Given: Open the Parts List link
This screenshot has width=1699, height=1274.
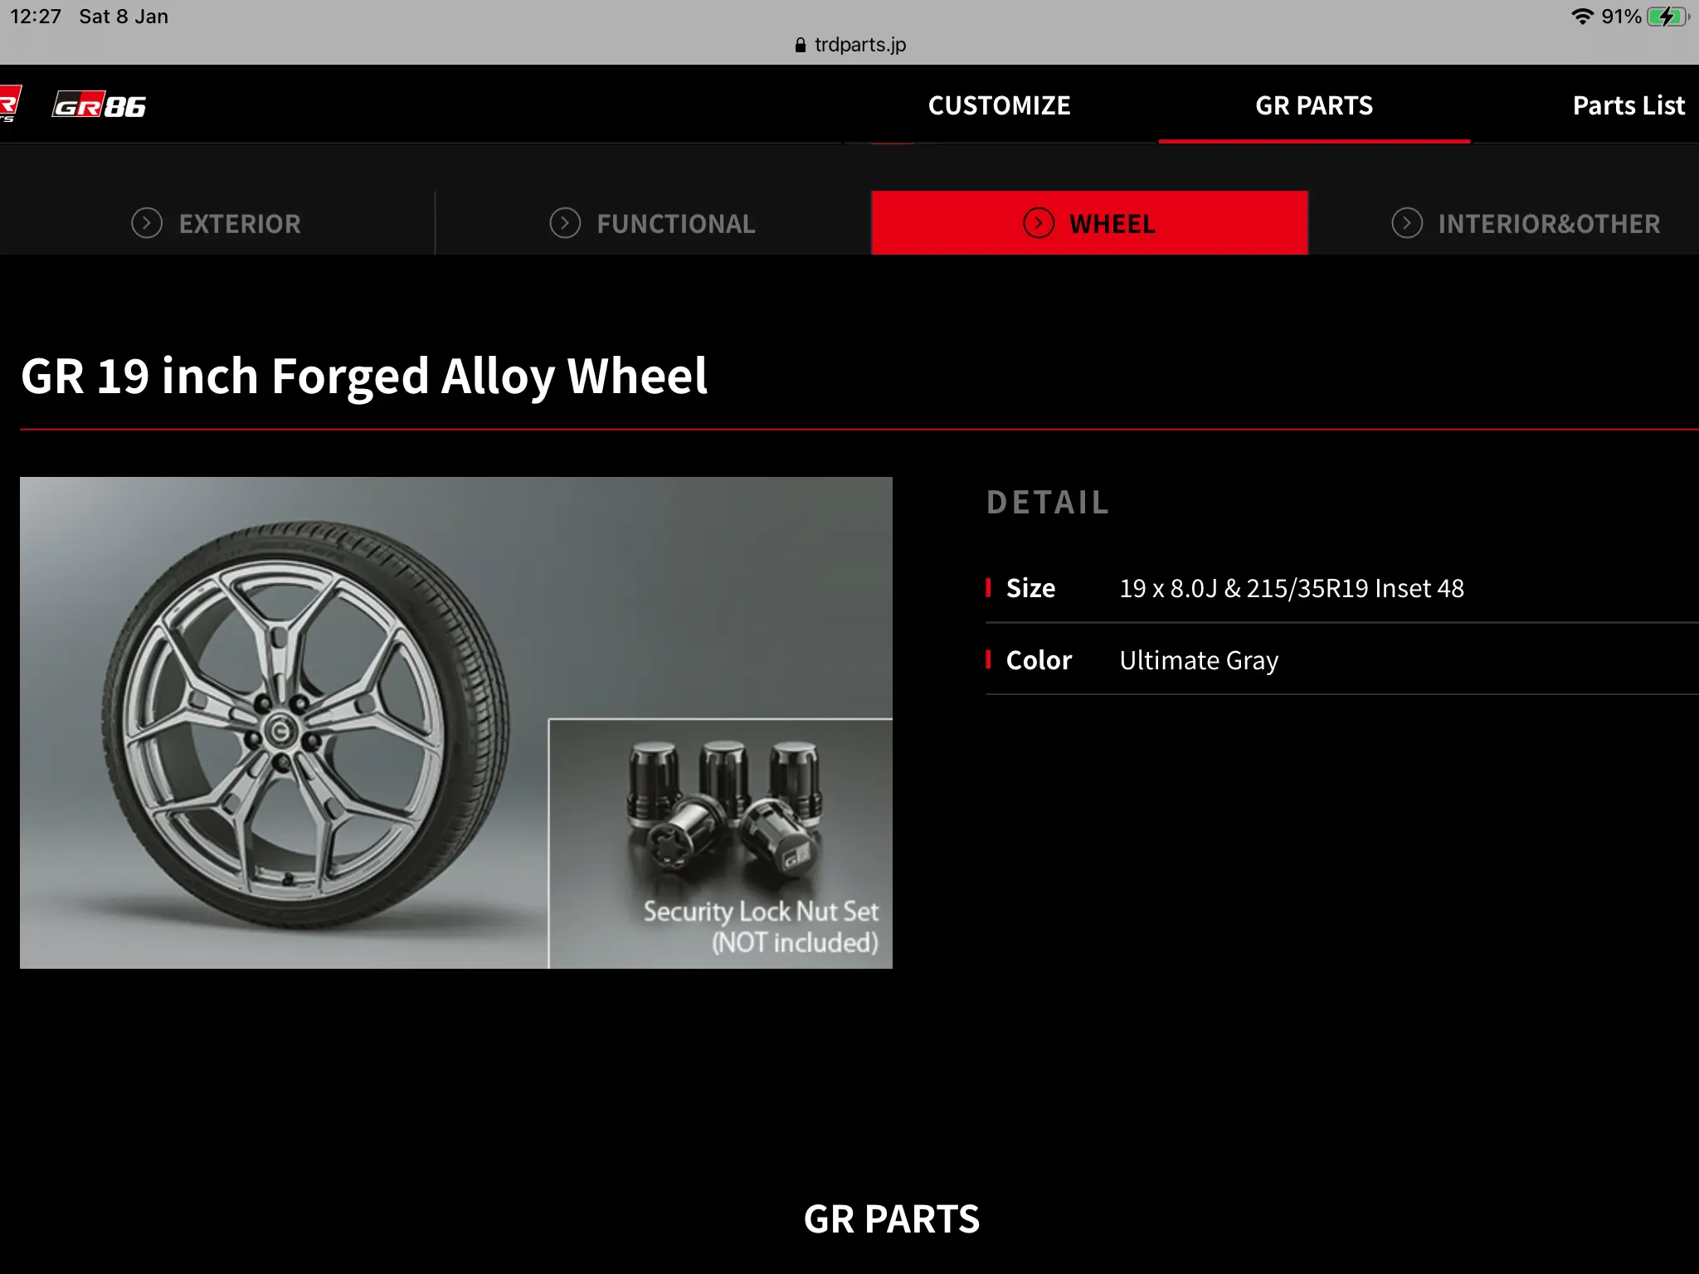Looking at the screenshot, I should tap(1628, 105).
